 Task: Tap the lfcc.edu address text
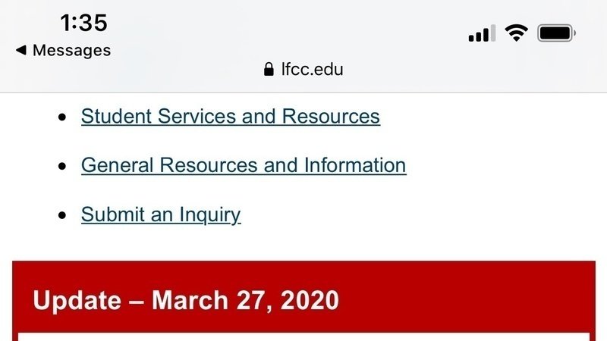click(312, 70)
